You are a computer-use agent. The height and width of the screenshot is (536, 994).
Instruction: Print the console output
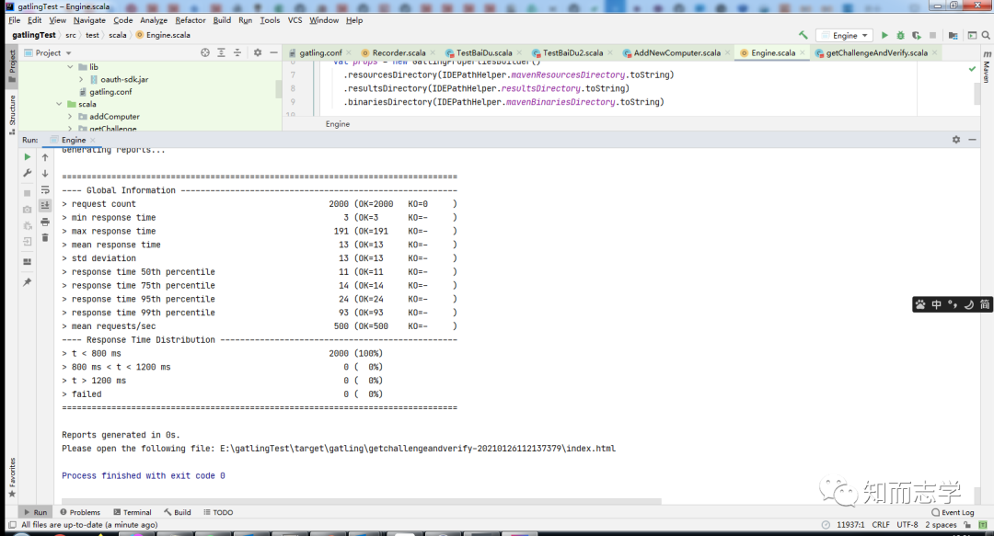click(x=45, y=222)
